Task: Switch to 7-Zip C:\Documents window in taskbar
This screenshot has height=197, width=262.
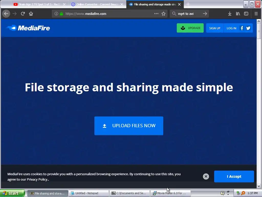Action: [130, 193]
